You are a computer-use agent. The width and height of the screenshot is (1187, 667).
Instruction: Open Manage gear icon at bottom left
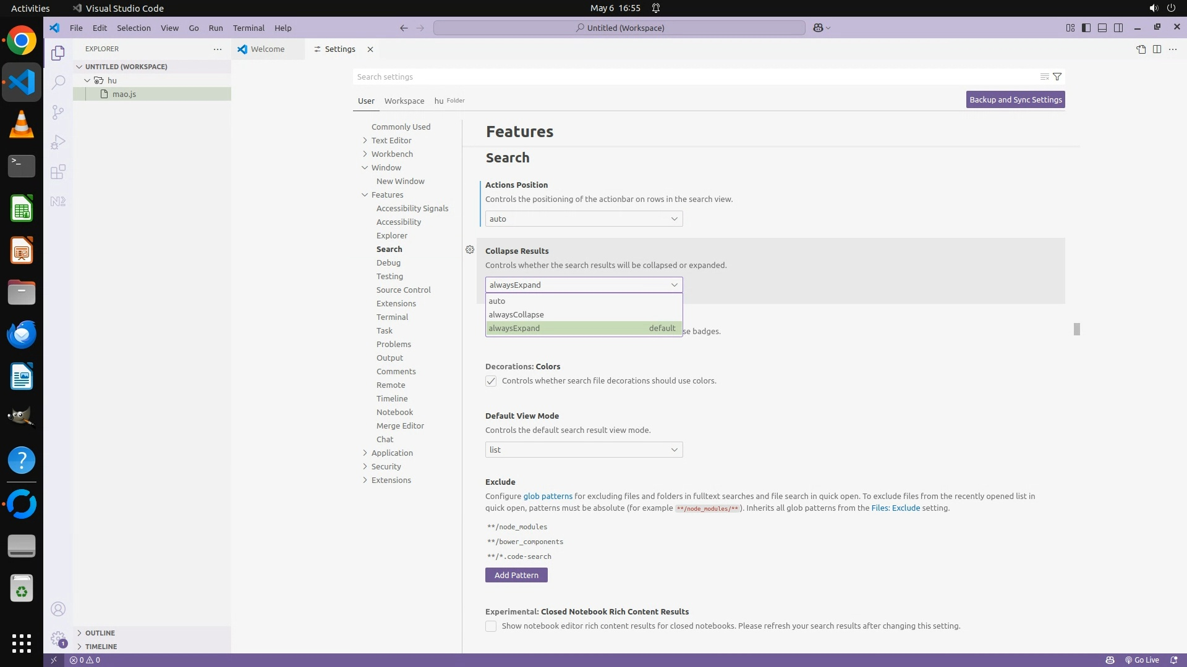(58, 638)
